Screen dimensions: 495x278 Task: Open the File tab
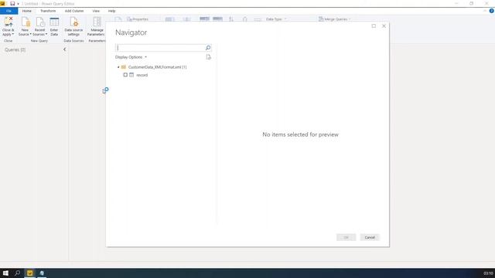9,11
